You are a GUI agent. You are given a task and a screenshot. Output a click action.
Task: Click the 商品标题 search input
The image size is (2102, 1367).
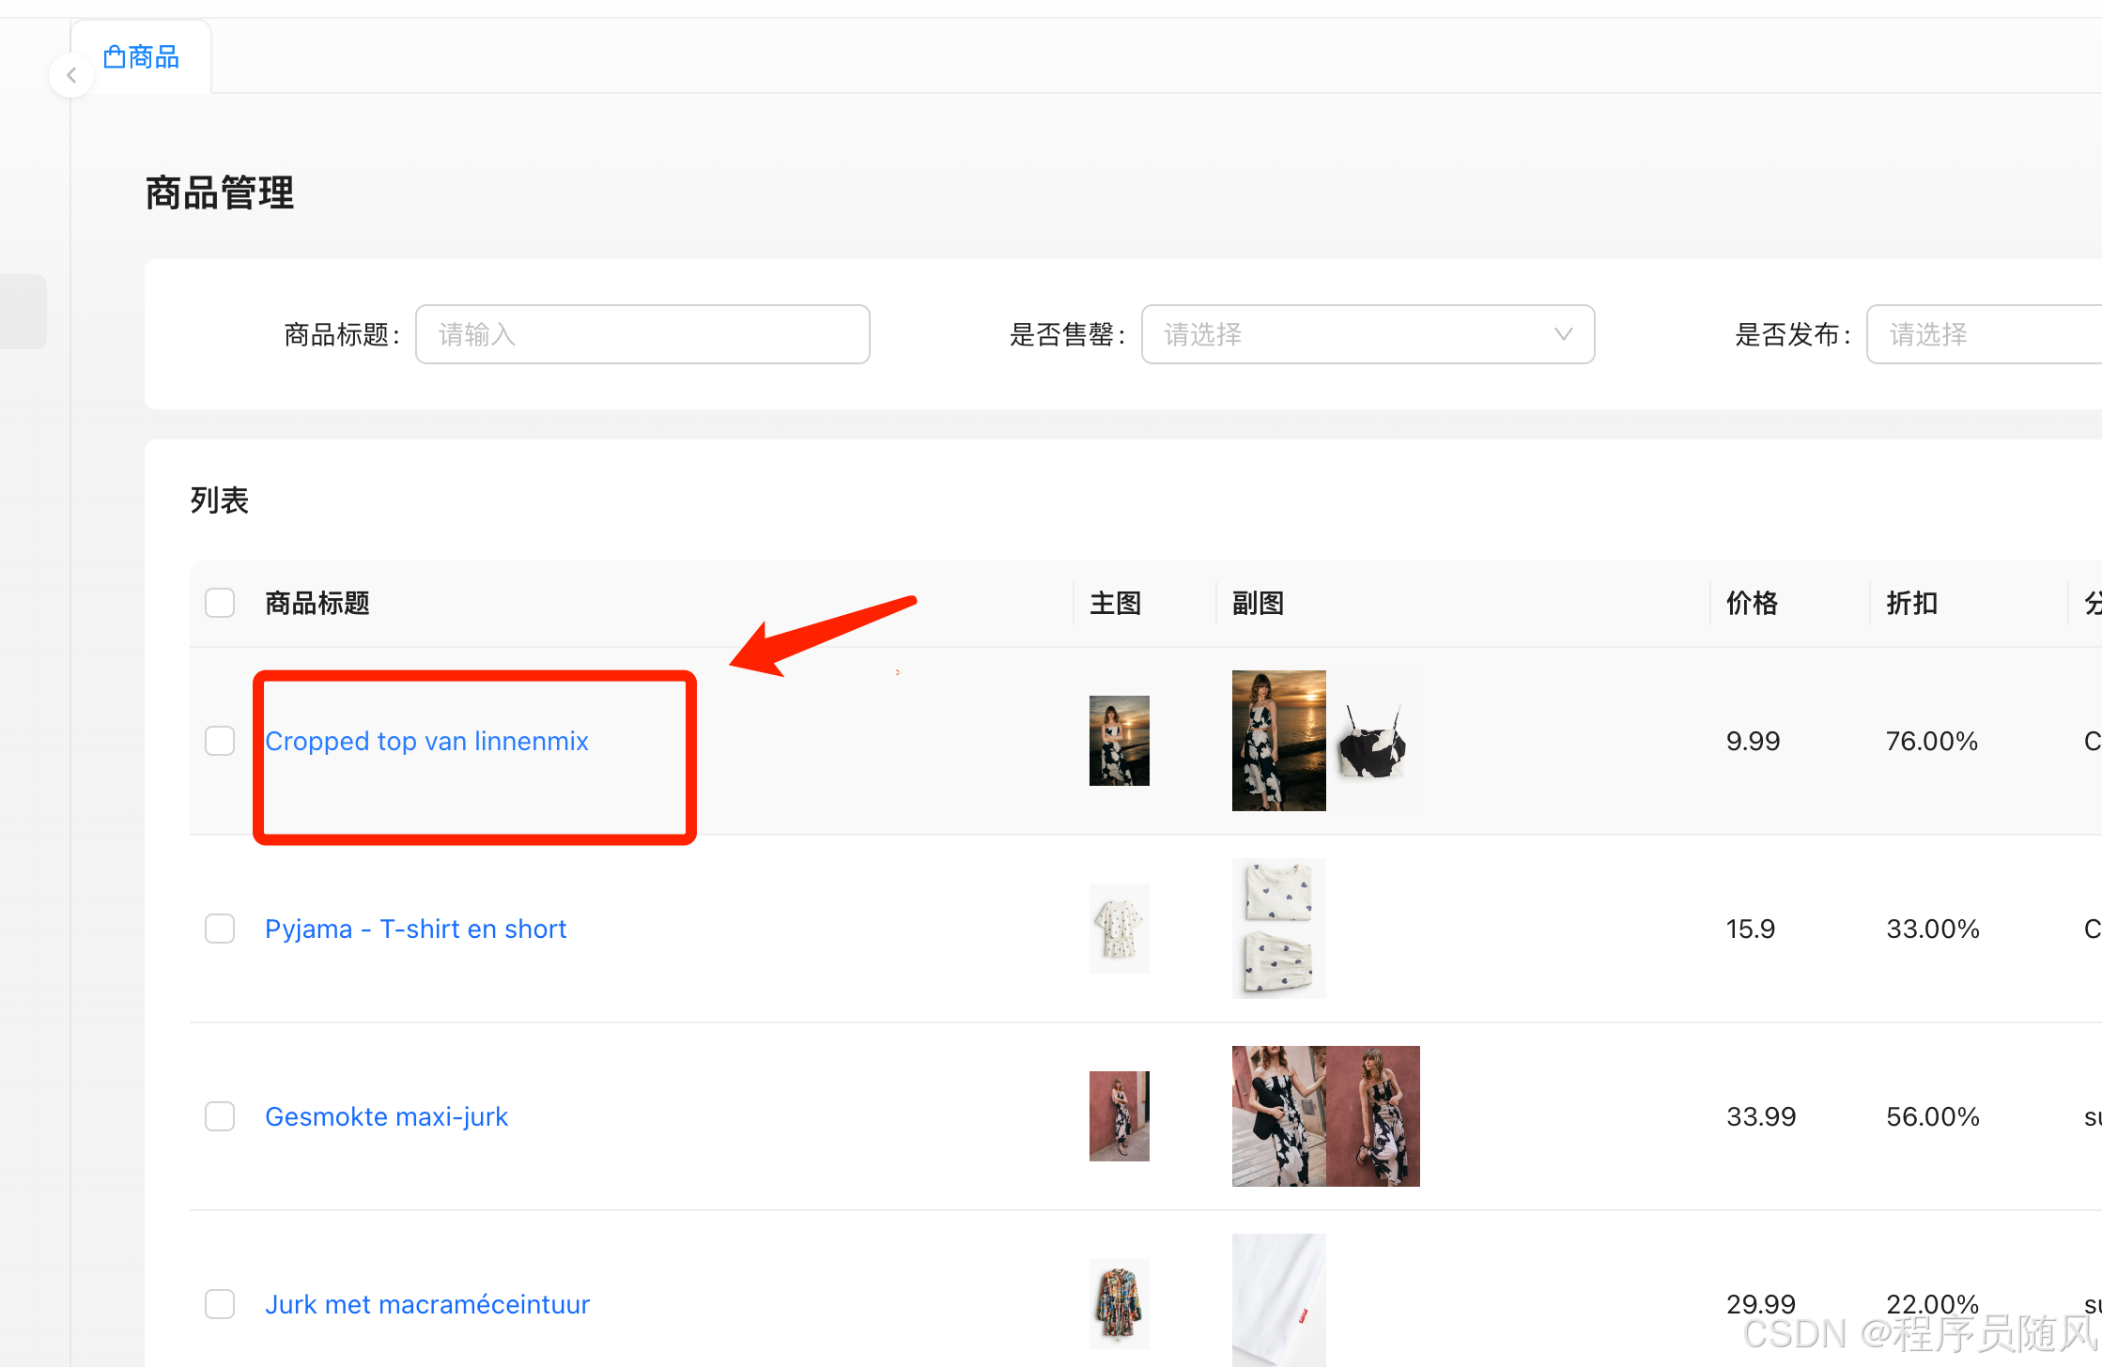(x=642, y=333)
